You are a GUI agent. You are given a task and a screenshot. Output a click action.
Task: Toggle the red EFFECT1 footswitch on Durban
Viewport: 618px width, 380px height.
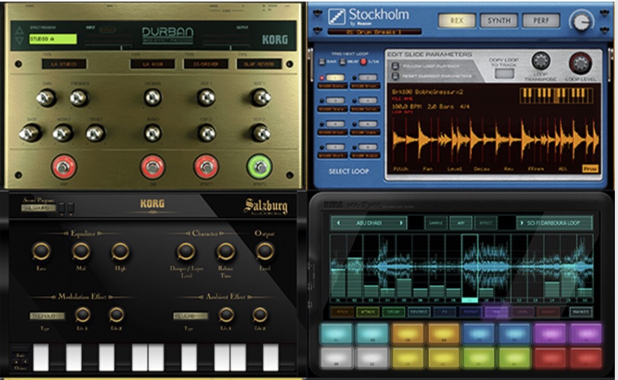pos(206,167)
